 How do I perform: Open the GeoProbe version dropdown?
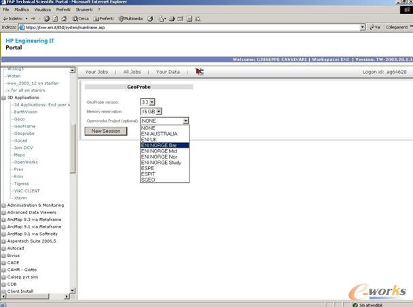point(152,102)
